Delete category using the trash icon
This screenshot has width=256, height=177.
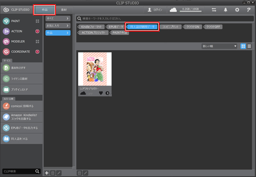53,173
